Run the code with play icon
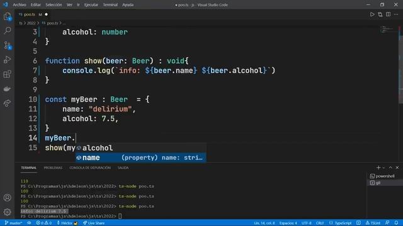Viewport: 403px width, 226px height. (x=372, y=14)
